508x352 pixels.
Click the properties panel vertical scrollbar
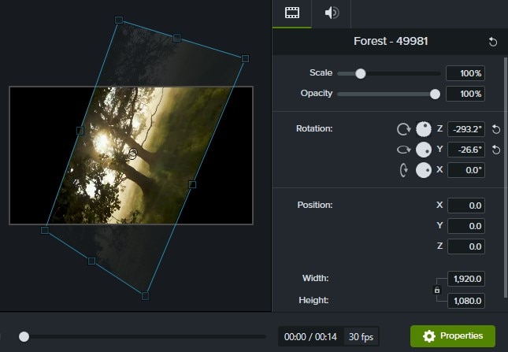506,177
